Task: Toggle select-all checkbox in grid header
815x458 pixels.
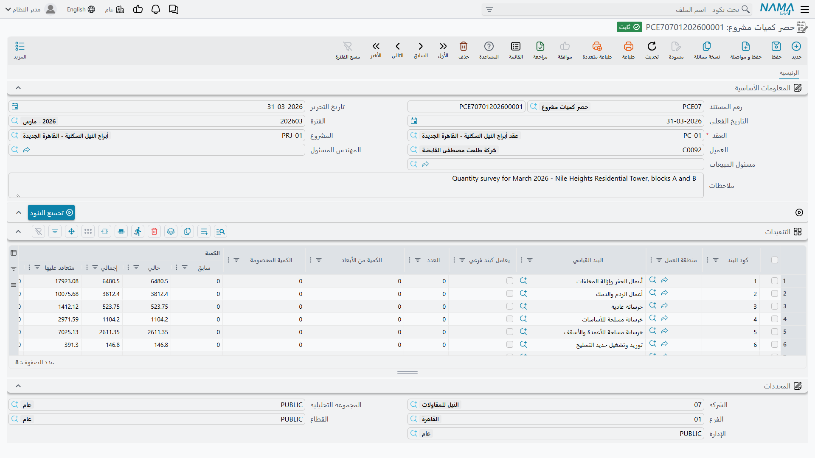Action: pyautogui.click(x=775, y=260)
